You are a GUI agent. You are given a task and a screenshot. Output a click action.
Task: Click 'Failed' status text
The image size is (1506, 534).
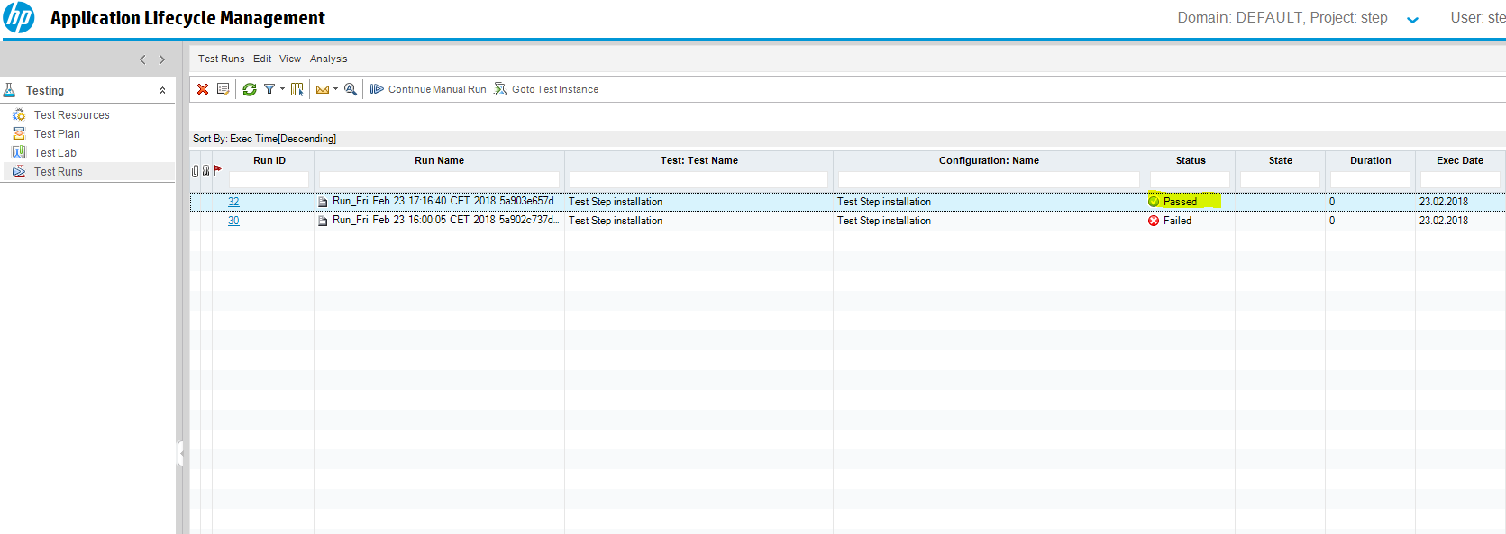click(x=1177, y=221)
